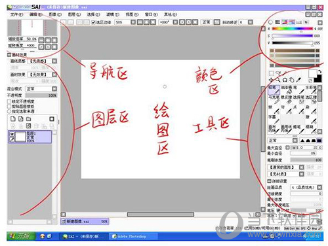The width and height of the screenshot is (328, 246).
Task: Click the navigator preview thumbnail
Action: pos(32,27)
